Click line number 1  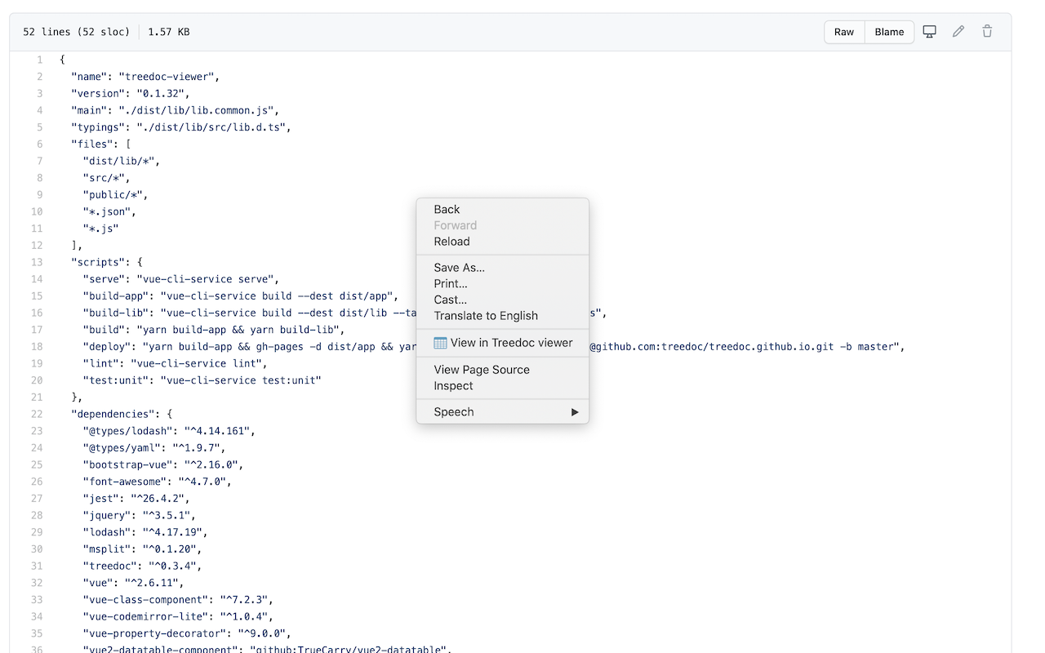40,60
